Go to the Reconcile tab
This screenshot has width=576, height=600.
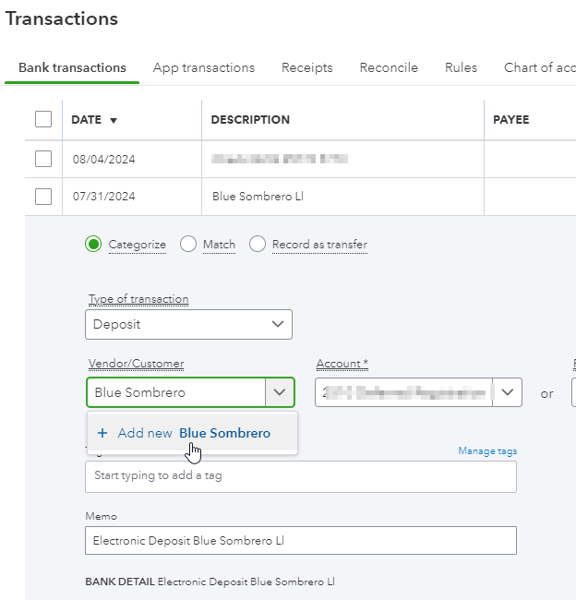click(389, 67)
